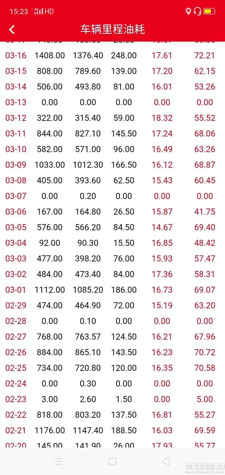This screenshot has height=475, width=225.
Task: Tap the 1176.00 value in 02-21 row
Action: [x=49, y=430]
